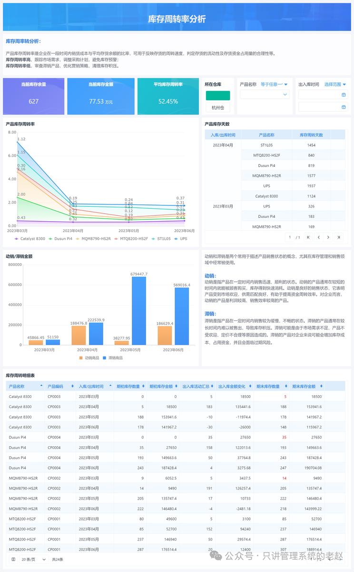
Task: Click the 共24条 total records text
Action: [x=58, y=559]
